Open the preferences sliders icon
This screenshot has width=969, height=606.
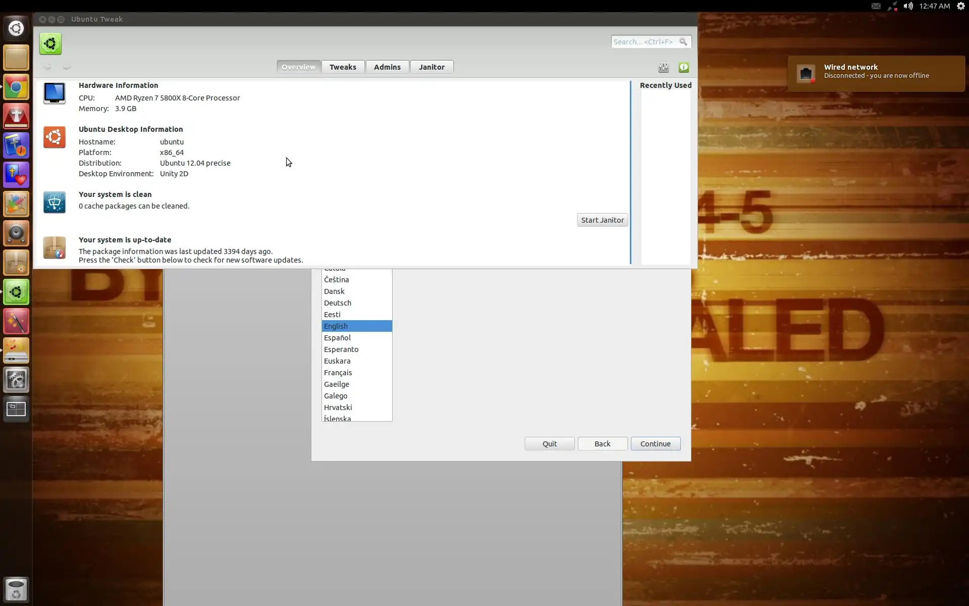(663, 67)
